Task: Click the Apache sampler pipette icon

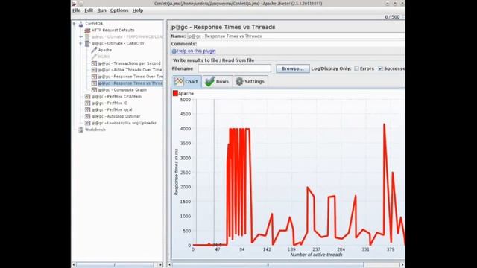Action: pos(94,50)
